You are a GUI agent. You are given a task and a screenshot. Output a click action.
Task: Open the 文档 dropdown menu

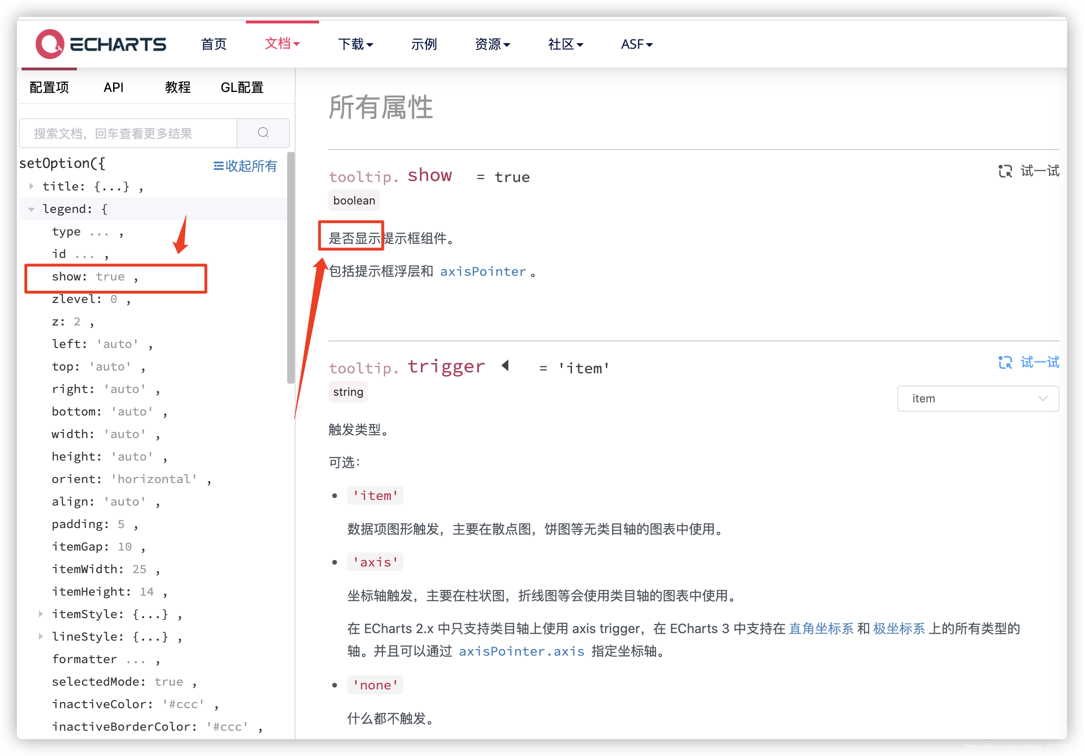[x=282, y=44]
